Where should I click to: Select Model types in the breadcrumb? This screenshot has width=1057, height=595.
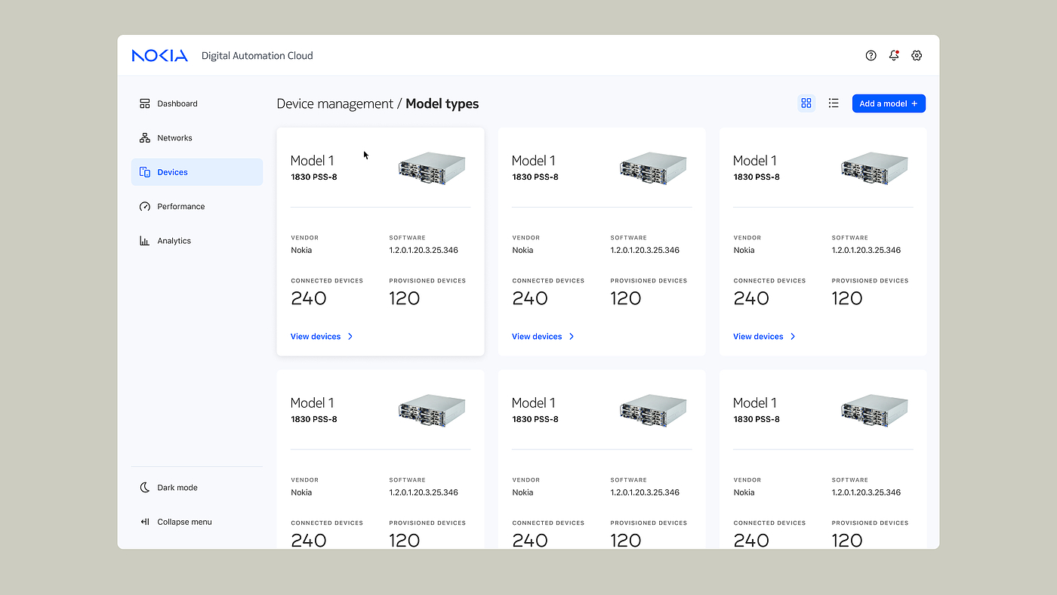442,103
